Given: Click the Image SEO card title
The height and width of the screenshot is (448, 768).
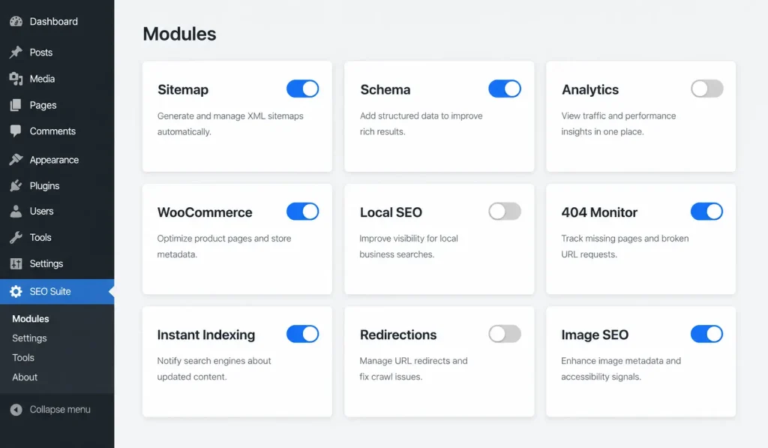Looking at the screenshot, I should coord(595,335).
